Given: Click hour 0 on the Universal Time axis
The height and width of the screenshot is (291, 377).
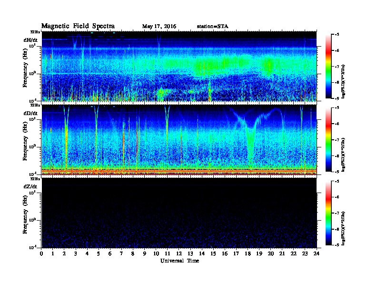Looking at the screenshot, I should click(41, 254).
